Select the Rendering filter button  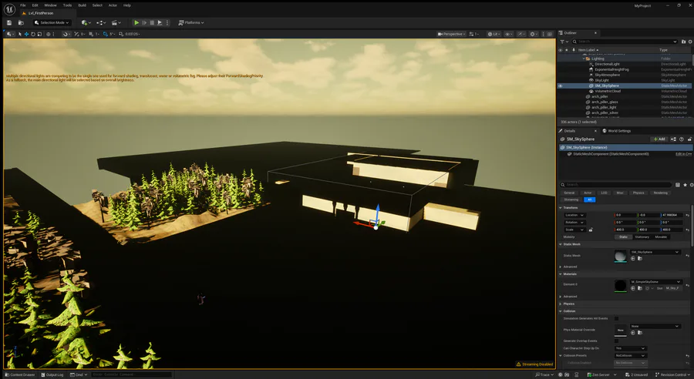(660, 193)
